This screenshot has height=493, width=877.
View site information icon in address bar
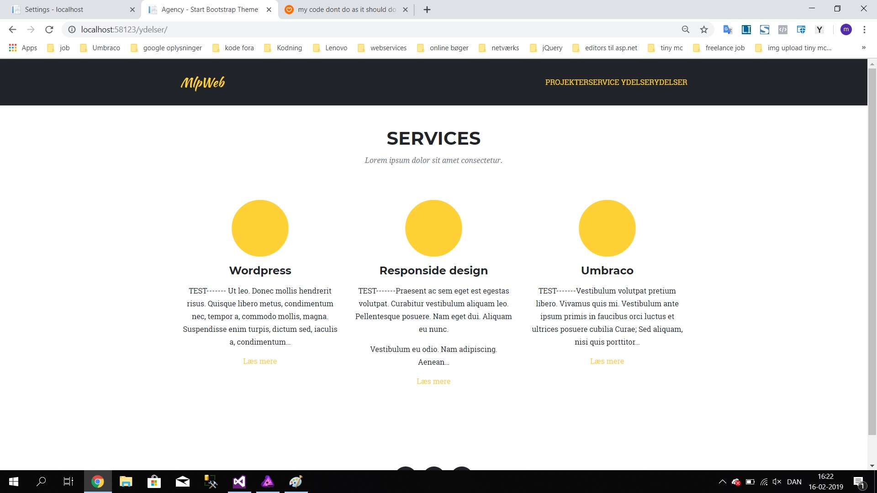point(72,30)
